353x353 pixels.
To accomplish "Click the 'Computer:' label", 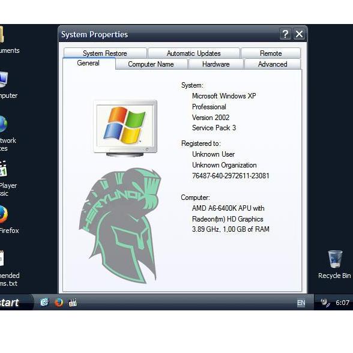I will click(x=196, y=198).
